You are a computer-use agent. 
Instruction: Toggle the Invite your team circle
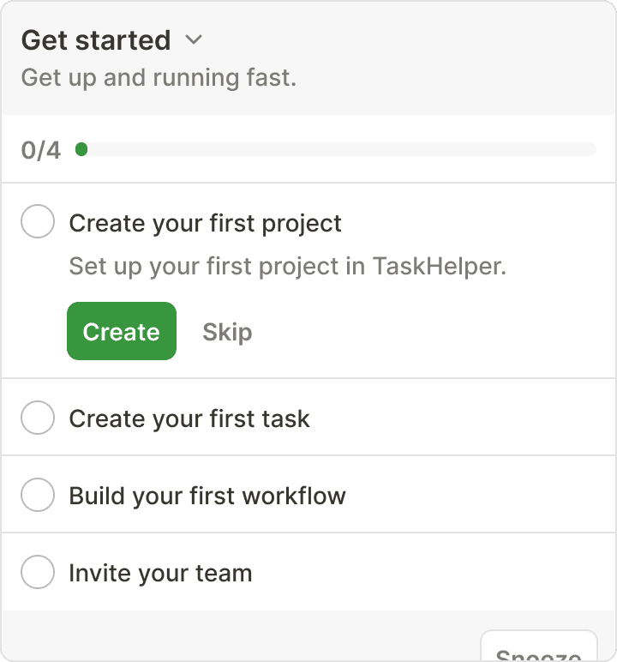(38, 573)
